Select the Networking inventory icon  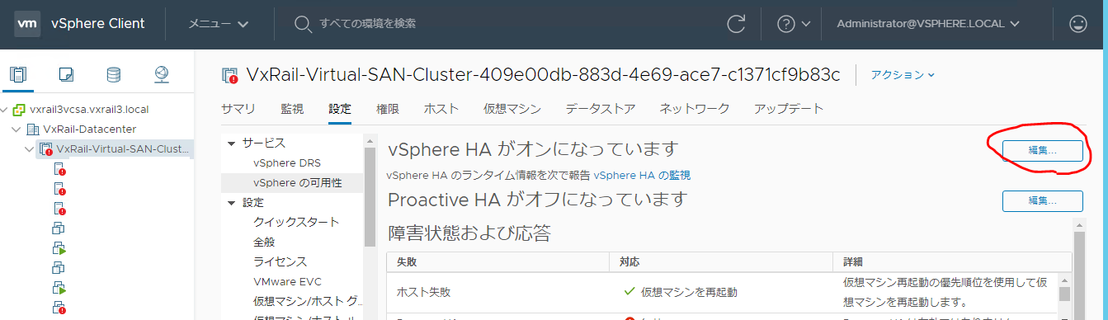click(162, 75)
